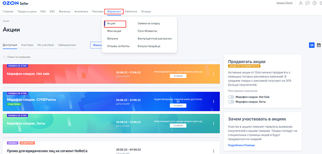This screenshot has width=322, height=154.
Task: Click СКИДКА НА СТОК tag on Hot sale banner
Action: tap(17, 66)
